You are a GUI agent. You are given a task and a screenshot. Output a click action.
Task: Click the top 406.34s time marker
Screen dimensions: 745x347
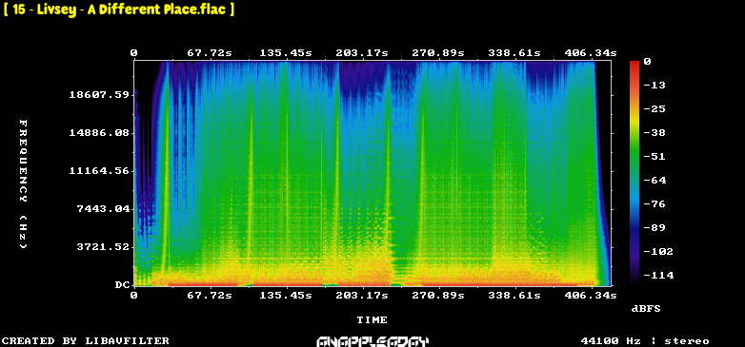pos(591,53)
